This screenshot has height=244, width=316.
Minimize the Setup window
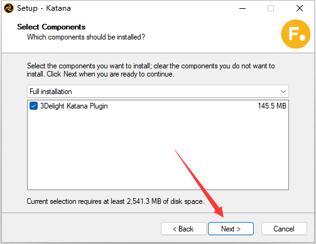(x=242, y=8)
